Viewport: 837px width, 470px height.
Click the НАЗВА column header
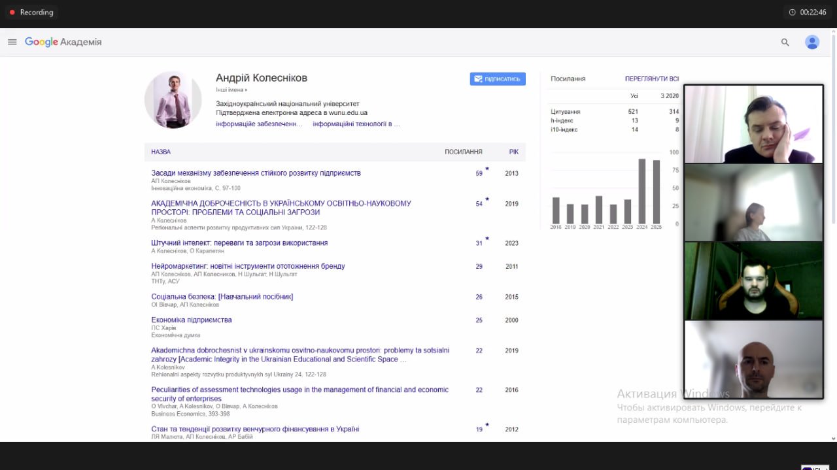[x=161, y=152]
